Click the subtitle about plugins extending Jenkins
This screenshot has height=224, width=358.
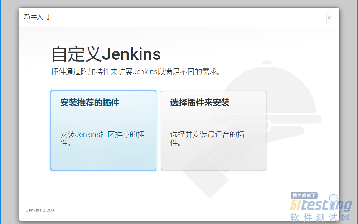(x=135, y=71)
